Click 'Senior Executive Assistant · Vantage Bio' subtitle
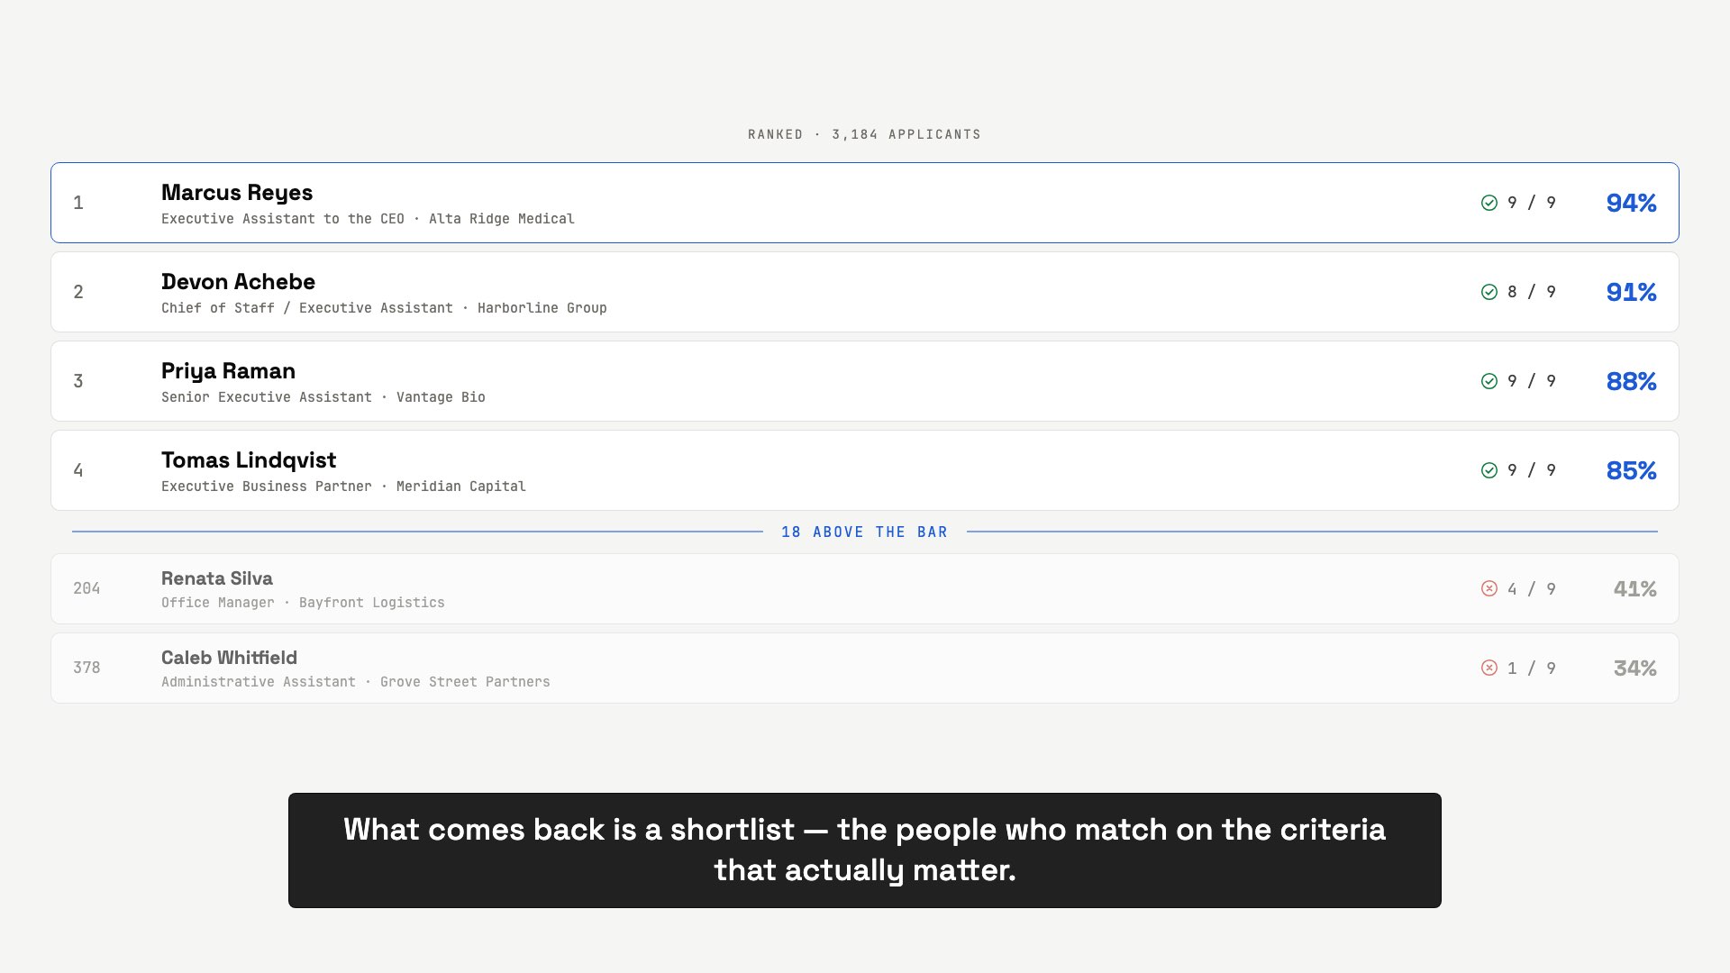Viewport: 1730px width, 973px height. coord(323,397)
